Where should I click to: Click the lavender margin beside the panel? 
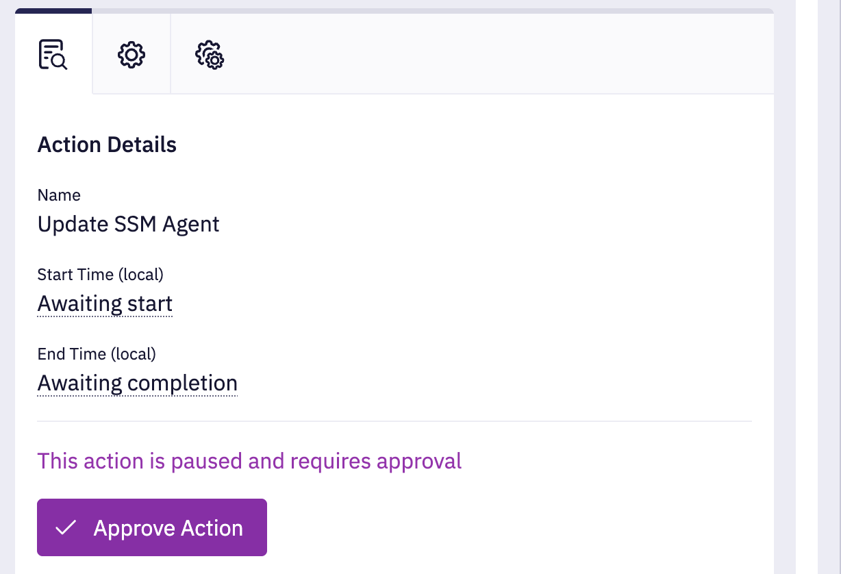[x=785, y=287]
